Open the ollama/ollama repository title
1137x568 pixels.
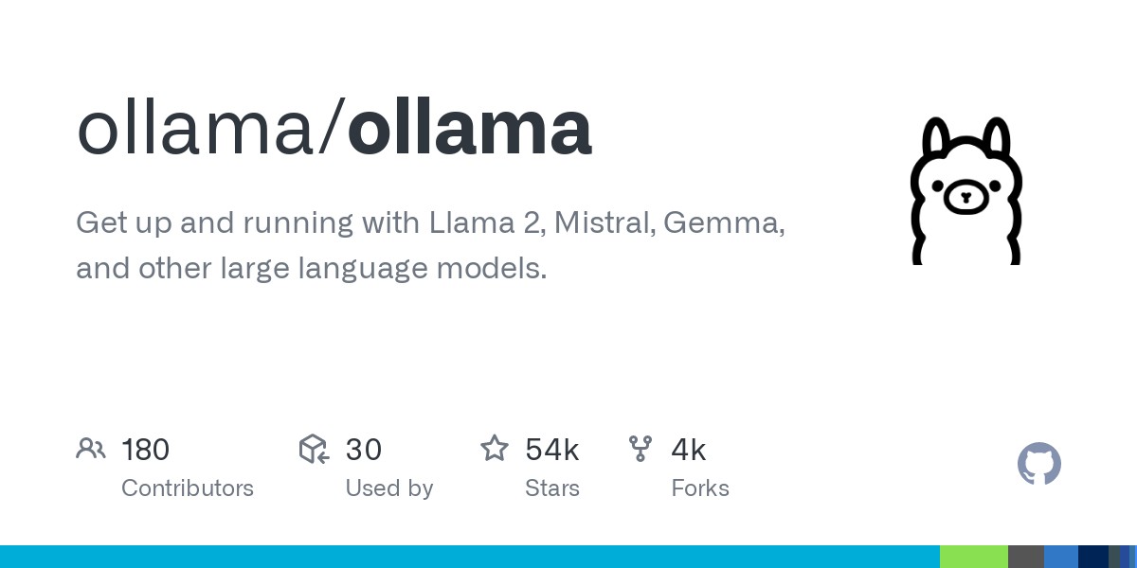click(334, 129)
